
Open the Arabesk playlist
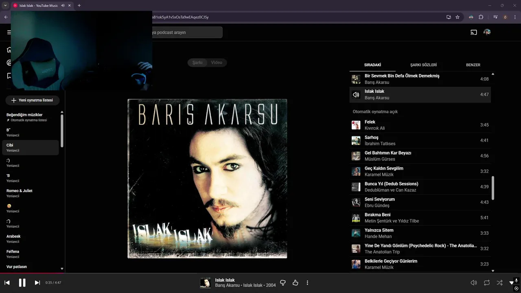click(x=31, y=238)
